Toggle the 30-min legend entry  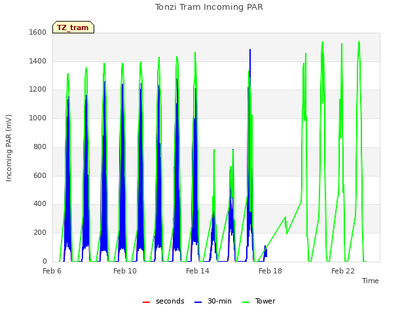click(x=213, y=301)
